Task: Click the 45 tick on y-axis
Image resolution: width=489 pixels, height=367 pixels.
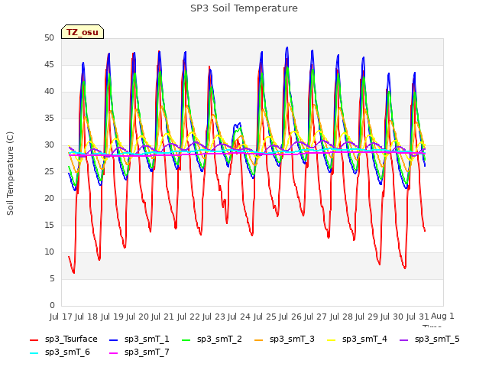Action: pyautogui.click(x=49, y=65)
